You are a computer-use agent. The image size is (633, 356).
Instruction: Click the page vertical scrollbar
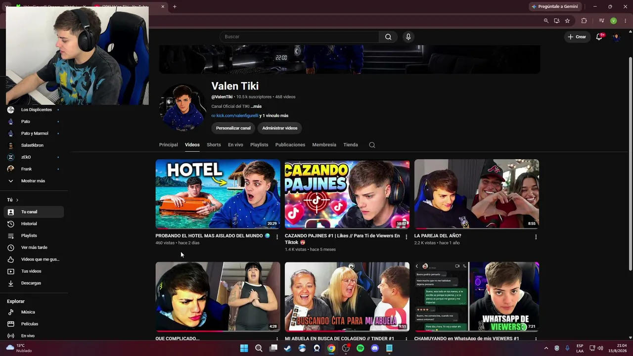(630, 163)
